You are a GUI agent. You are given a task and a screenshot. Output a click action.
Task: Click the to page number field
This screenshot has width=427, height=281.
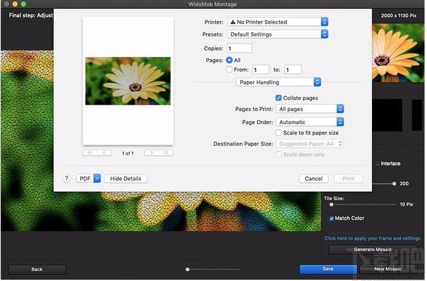(293, 70)
